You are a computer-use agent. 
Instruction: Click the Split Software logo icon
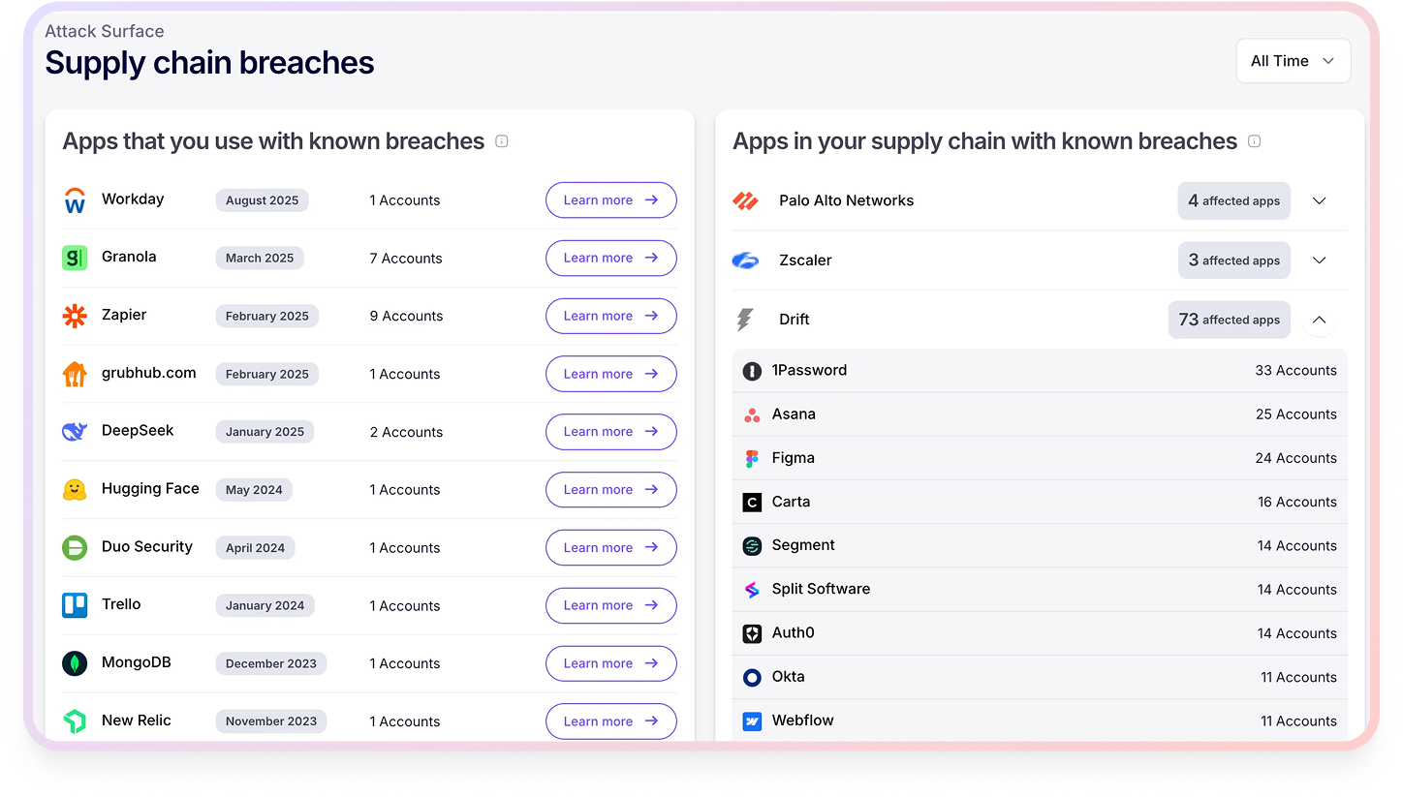752,590
